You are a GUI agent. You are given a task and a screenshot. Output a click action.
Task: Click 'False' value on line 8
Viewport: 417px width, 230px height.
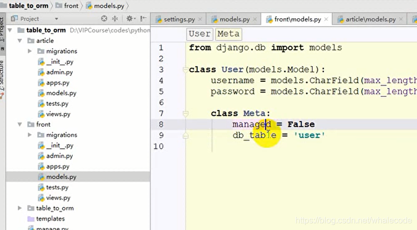click(301, 124)
